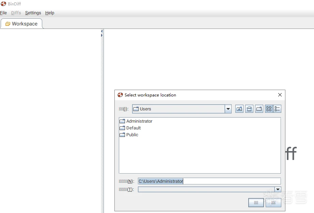Switch to the list view mode
314x213 pixels.
click(269, 109)
